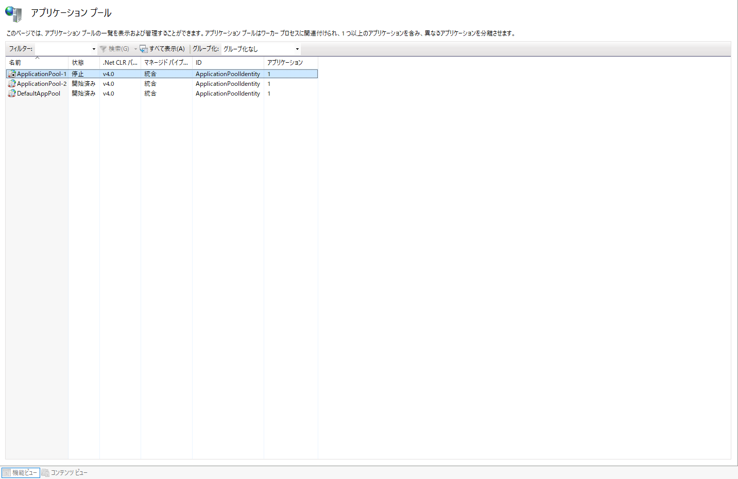Click 統合 pipeline mode for ApplicationPool-2

coord(150,84)
